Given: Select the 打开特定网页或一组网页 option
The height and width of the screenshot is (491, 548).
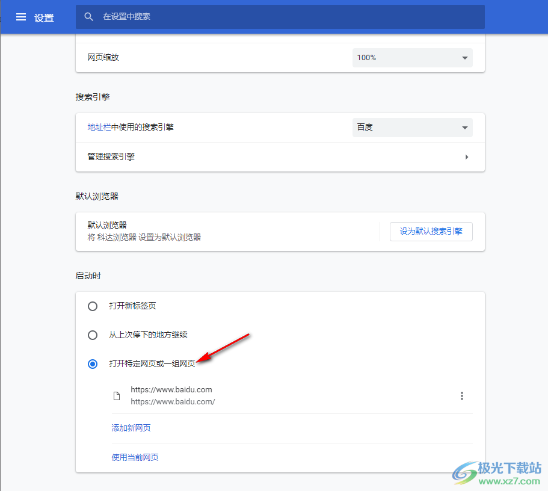Looking at the screenshot, I should tap(93, 364).
